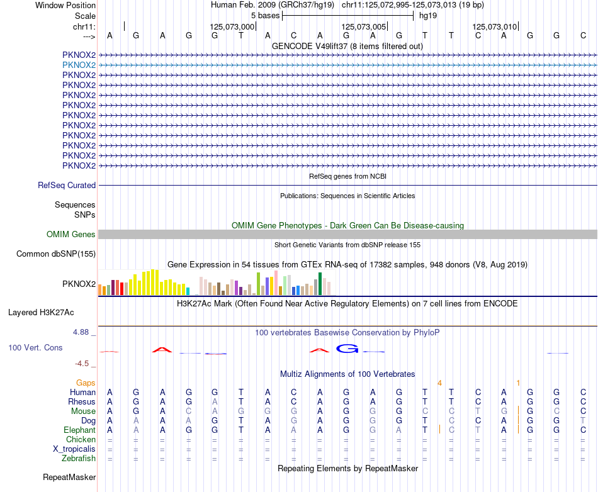Click the Human Feb. 2009 (GRCh37/hg19) assembly text
This screenshot has width=598, height=492.
pos(273,5)
